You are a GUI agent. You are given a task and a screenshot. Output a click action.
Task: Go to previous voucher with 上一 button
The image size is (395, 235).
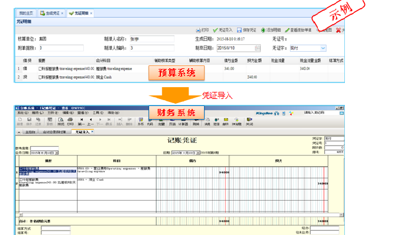tap(91, 121)
